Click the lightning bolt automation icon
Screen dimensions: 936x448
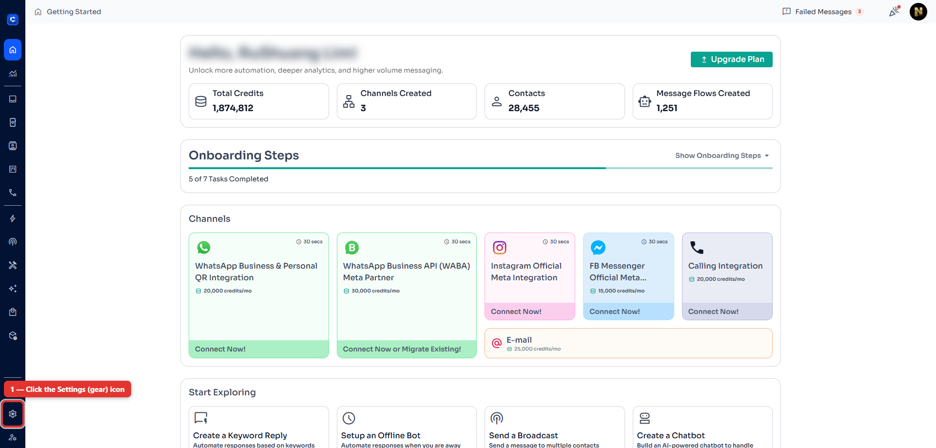pyautogui.click(x=13, y=218)
